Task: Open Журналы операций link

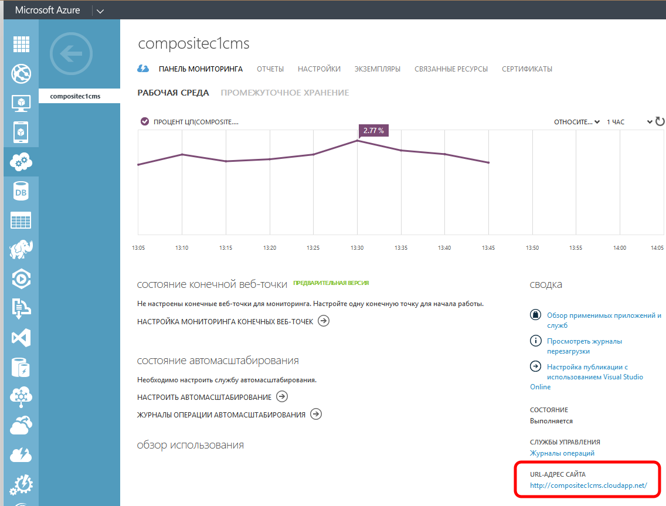Action: point(562,453)
